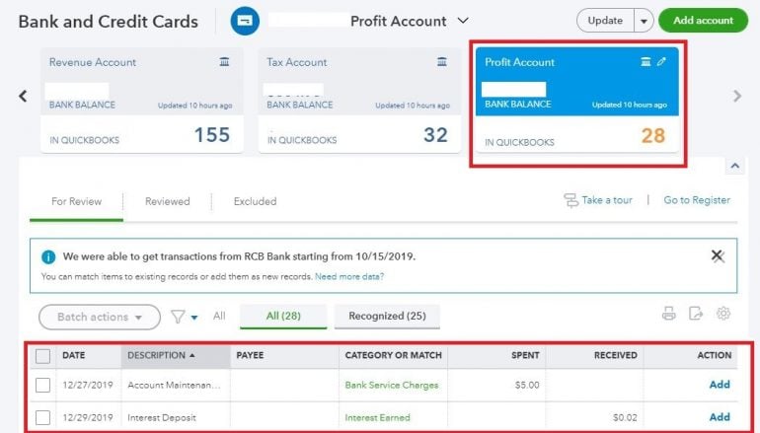This screenshot has height=433, width=760.
Task: Click the export icon next to print
Action: click(696, 314)
